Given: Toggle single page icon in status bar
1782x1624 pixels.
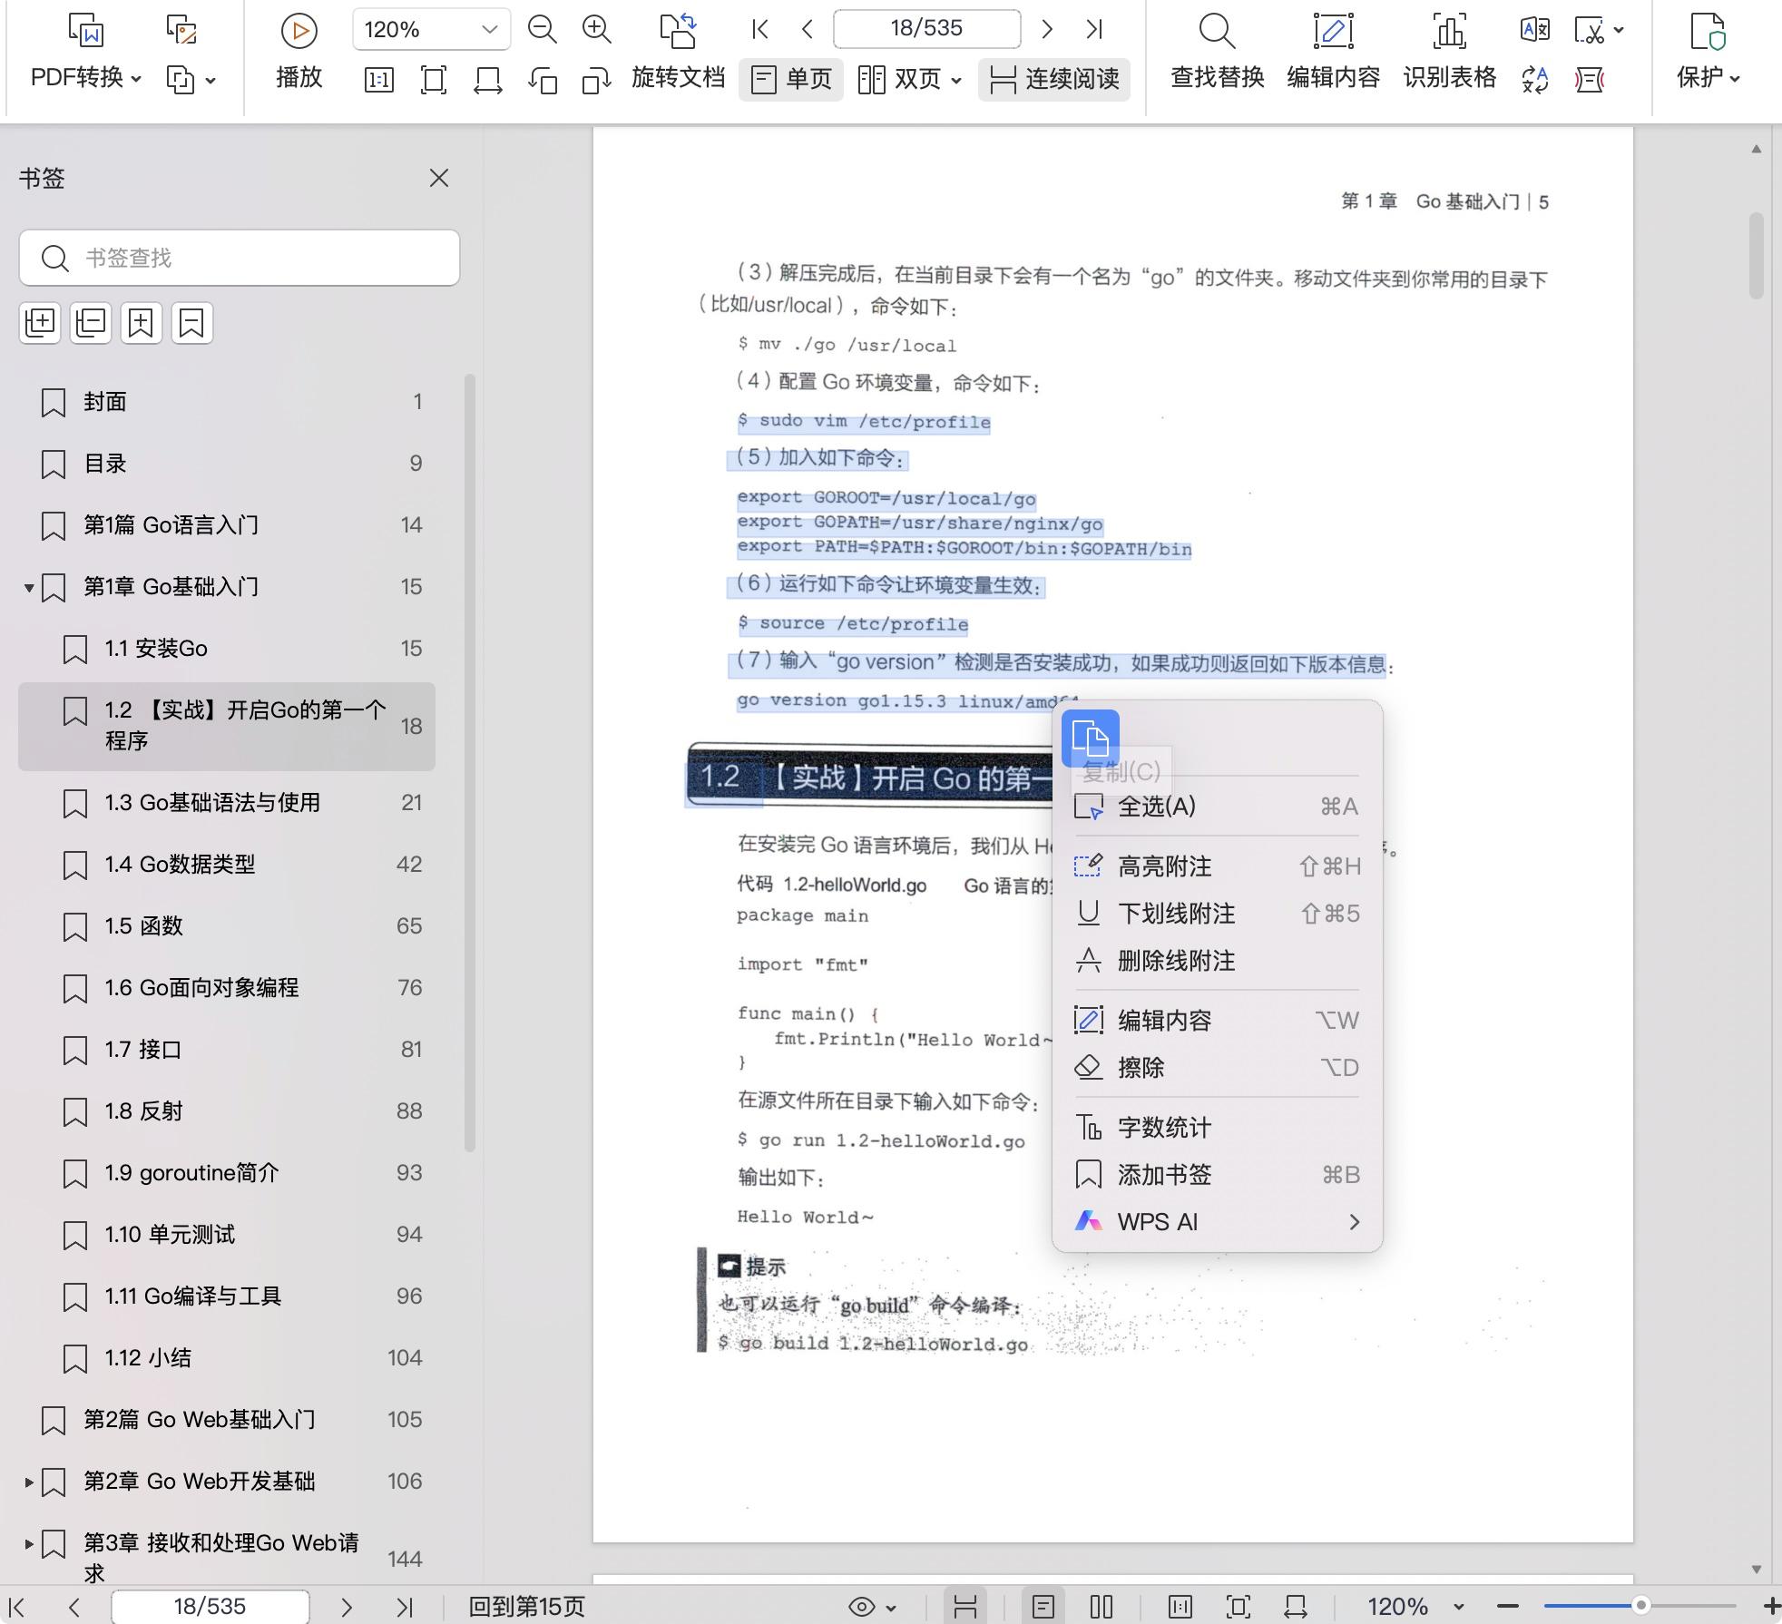Looking at the screenshot, I should pos(1043,1607).
